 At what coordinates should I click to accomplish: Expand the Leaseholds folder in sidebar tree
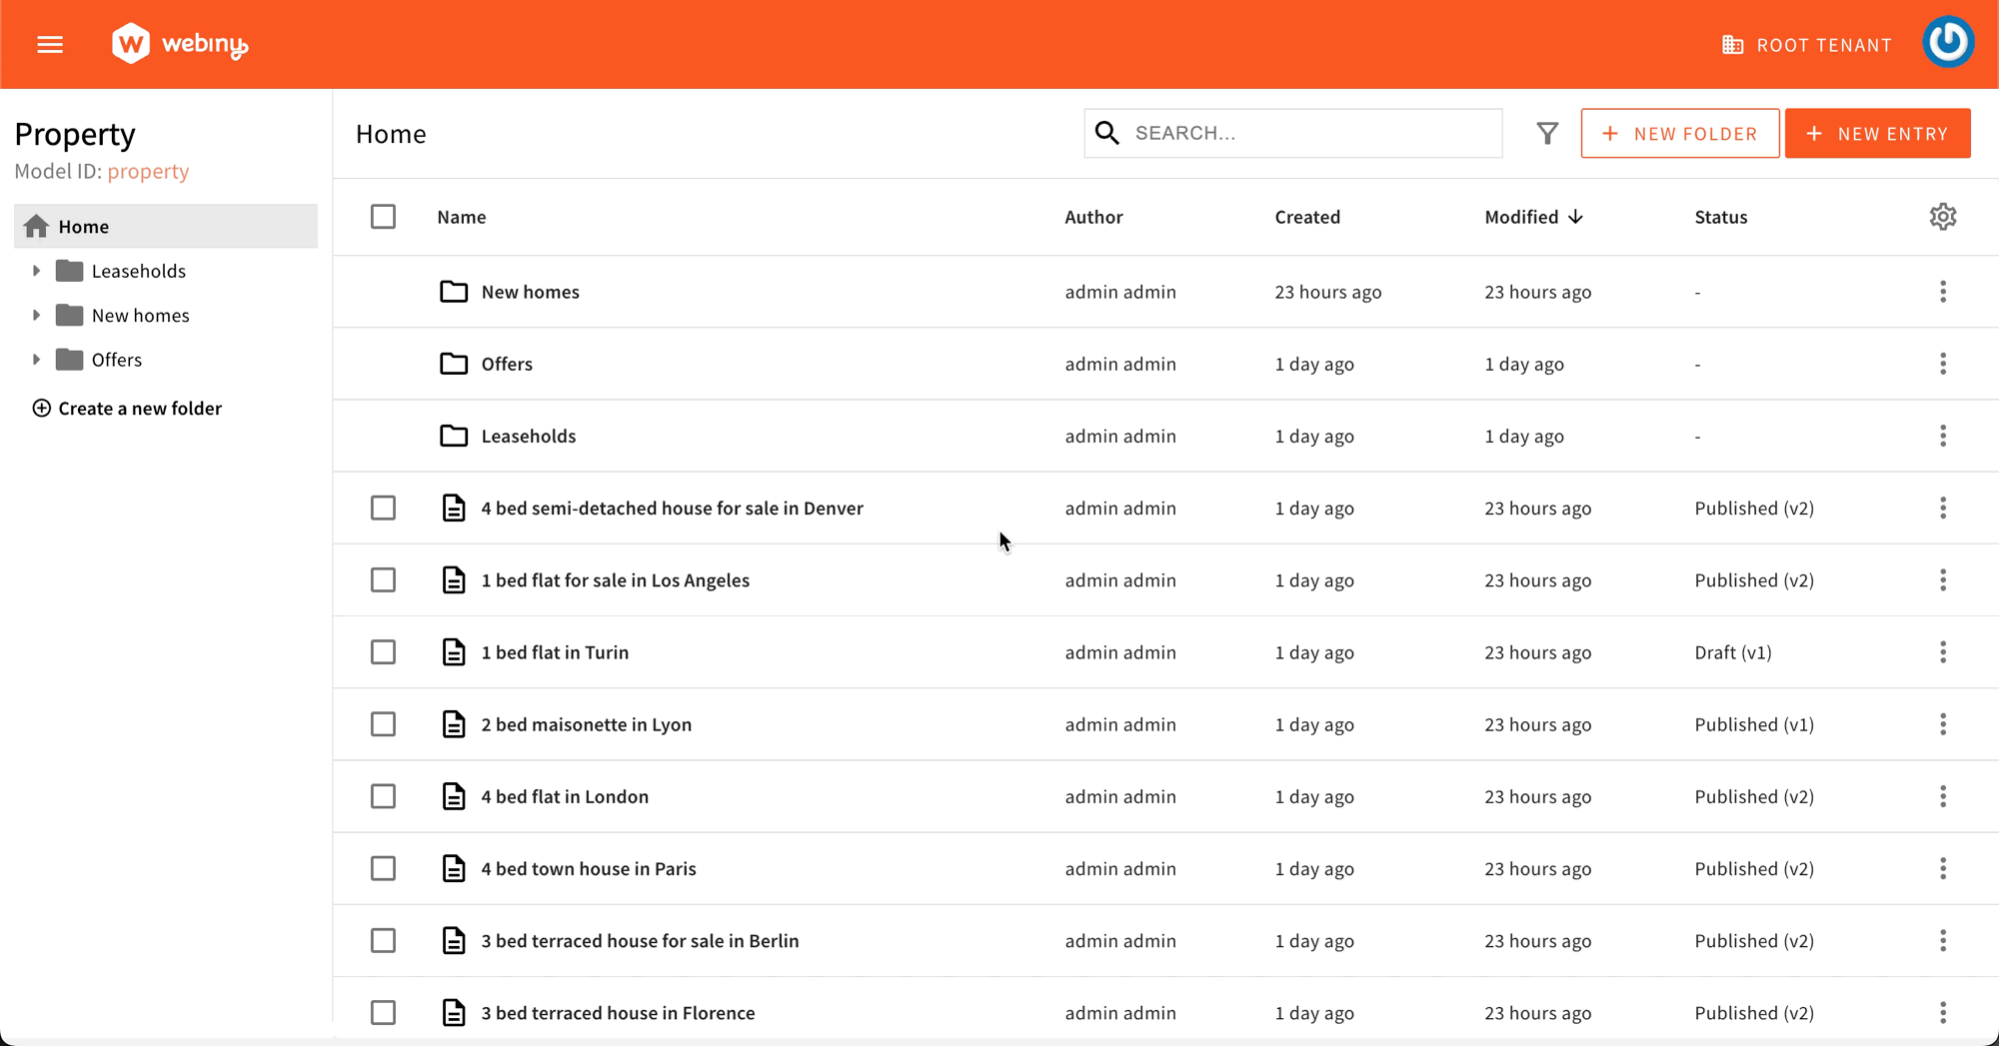click(36, 271)
